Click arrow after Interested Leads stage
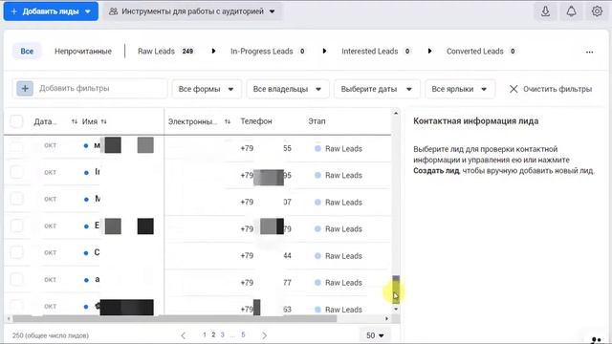This screenshot has width=612, height=344. (429, 51)
